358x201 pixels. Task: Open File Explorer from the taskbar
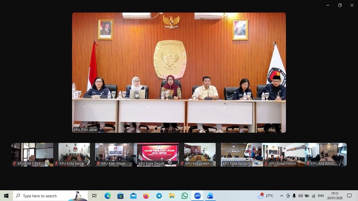(172, 196)
